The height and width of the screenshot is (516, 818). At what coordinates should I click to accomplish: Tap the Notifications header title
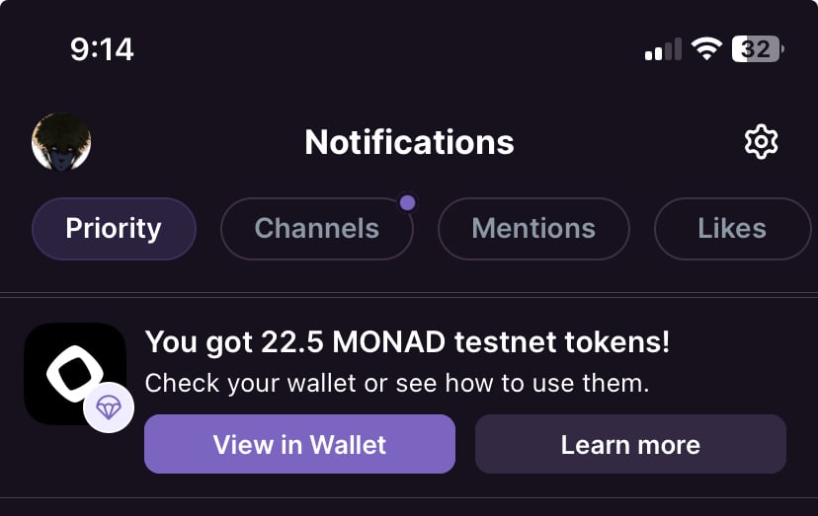409,142
